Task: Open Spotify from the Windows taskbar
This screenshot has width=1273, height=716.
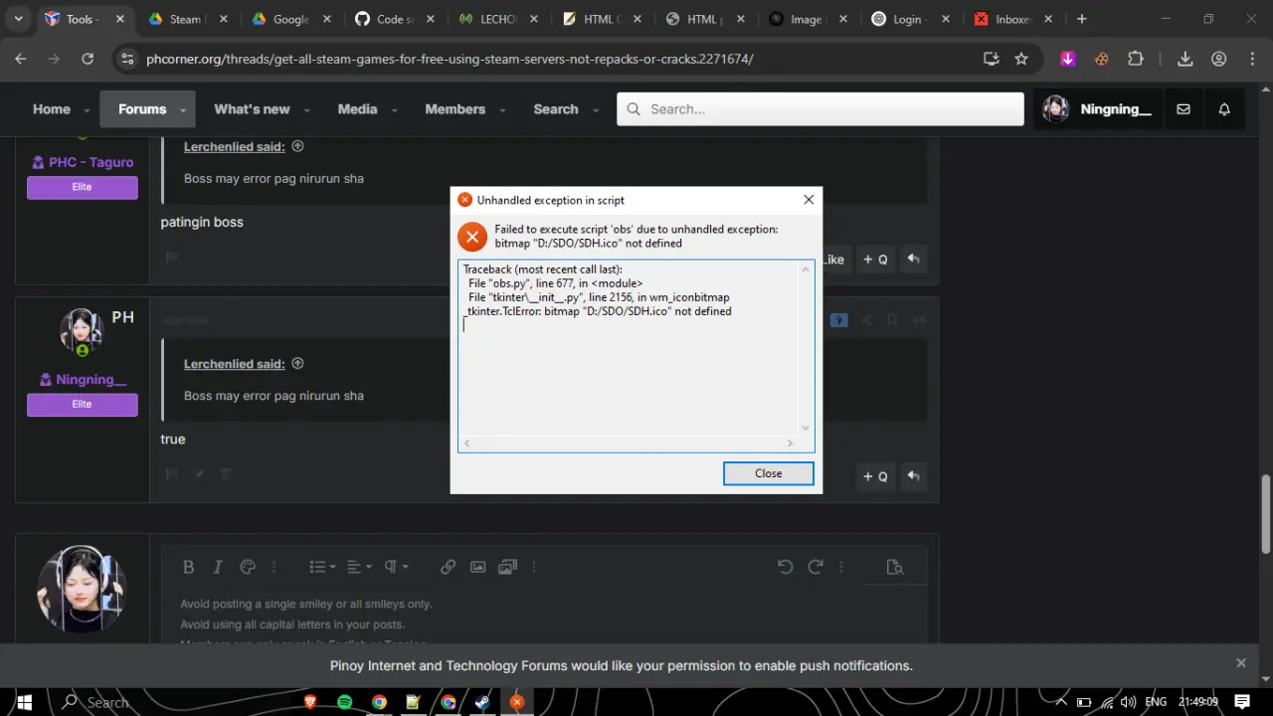Action: pyautogui.click(x=344, y=702)
